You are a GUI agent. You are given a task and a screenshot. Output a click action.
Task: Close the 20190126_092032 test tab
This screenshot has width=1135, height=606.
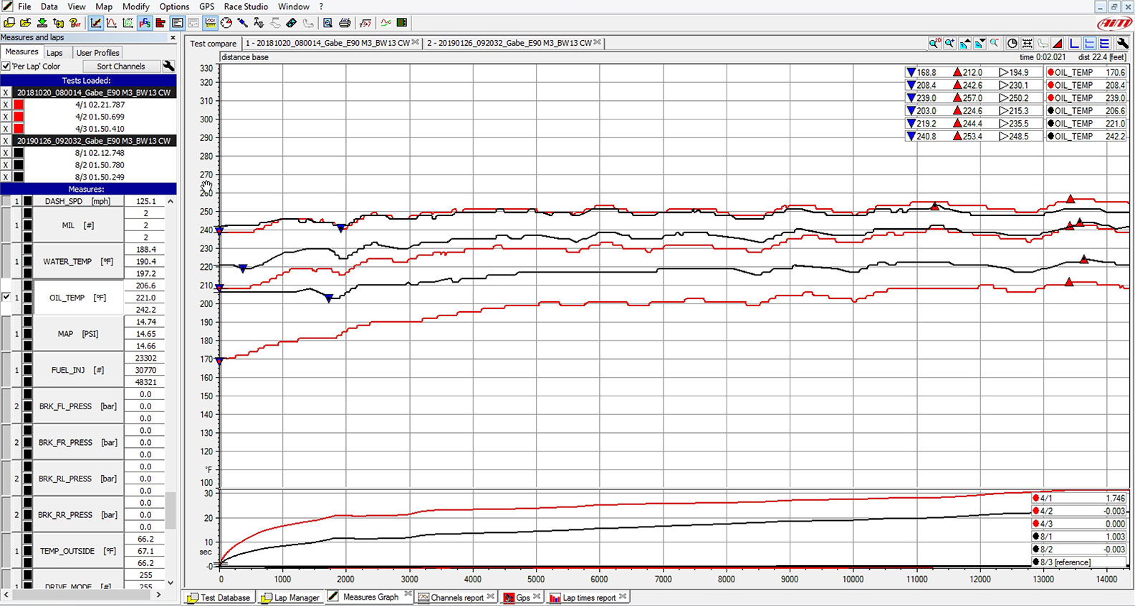(x=598, y=43)
